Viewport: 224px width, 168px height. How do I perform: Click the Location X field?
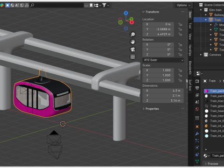158,24
